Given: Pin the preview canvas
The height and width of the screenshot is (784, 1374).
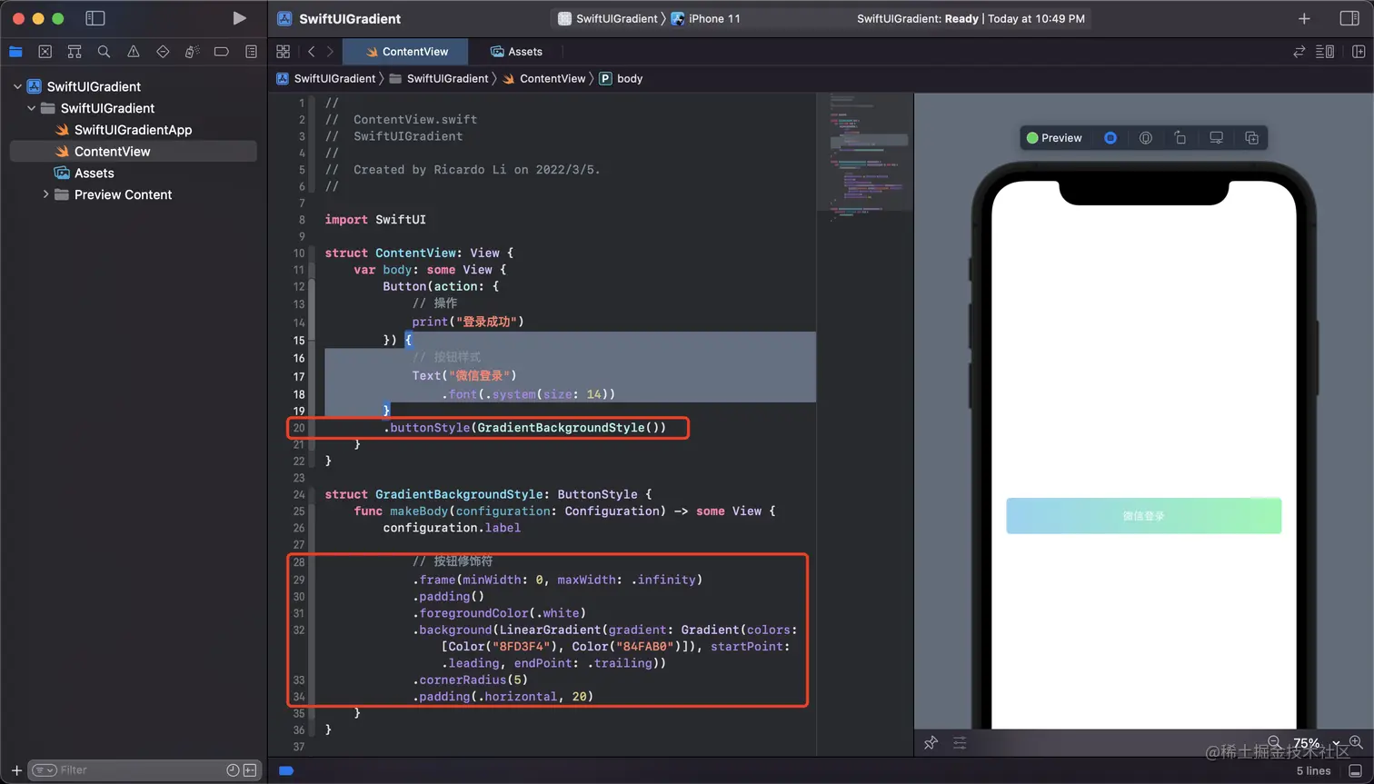Looking at the screenshot, I should pos(931,743).
